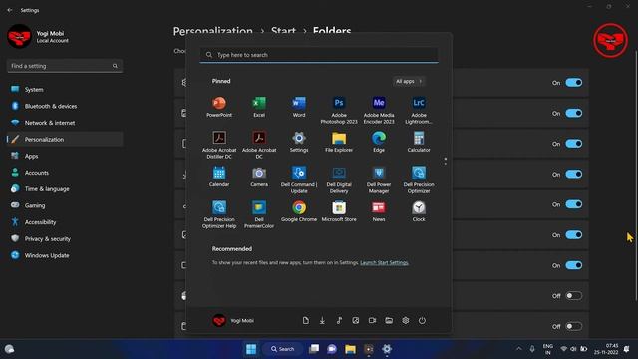Enable the bottommost Off toggle in Settings

[x=574, y=326]
